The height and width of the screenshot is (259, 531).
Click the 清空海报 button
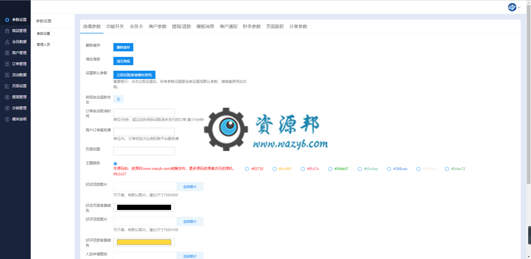point(123,61)
